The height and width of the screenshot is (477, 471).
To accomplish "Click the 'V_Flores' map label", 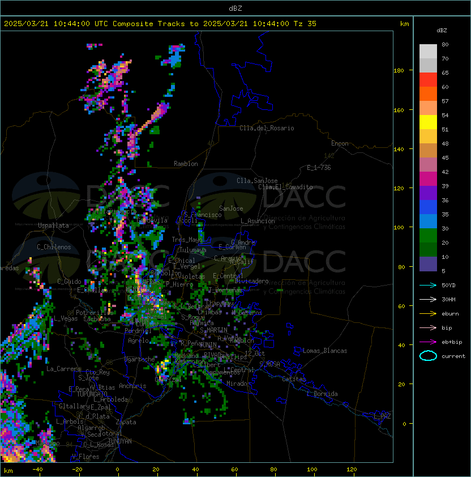I will pyautogui.click(x=85, y=457).
